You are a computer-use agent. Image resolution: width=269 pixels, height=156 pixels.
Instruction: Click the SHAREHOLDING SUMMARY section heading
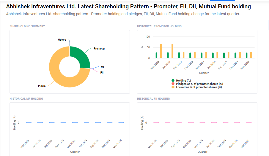coord(27,26)
